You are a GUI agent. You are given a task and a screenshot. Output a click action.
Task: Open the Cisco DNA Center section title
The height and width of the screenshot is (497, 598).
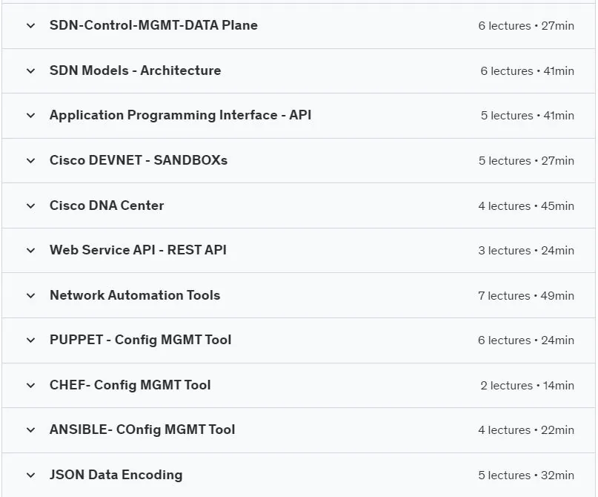[x=107, y=205]
